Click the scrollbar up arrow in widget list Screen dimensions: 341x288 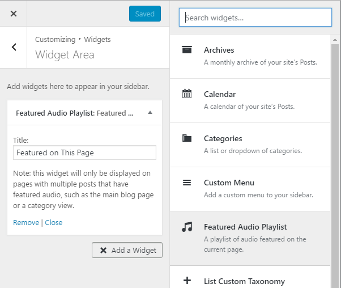tap(335, 40)
